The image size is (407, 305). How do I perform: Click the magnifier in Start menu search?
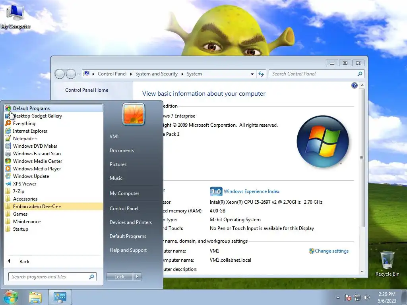point(92,277)
